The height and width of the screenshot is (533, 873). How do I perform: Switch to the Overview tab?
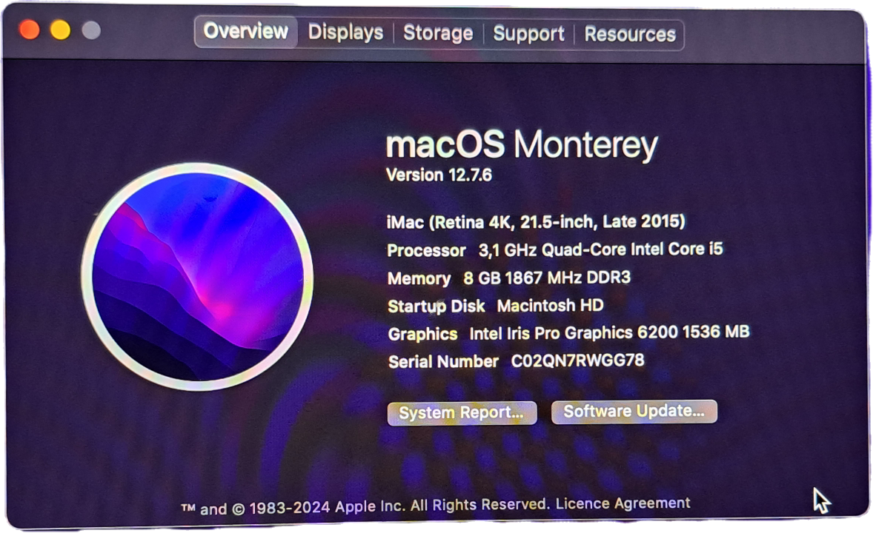(245, 31)
